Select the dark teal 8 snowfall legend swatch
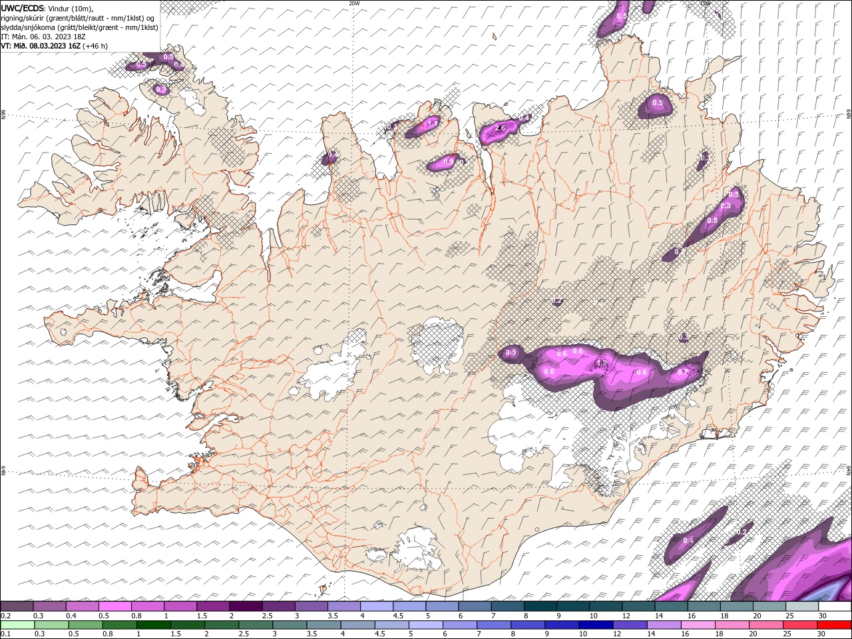 pos(540,606)
